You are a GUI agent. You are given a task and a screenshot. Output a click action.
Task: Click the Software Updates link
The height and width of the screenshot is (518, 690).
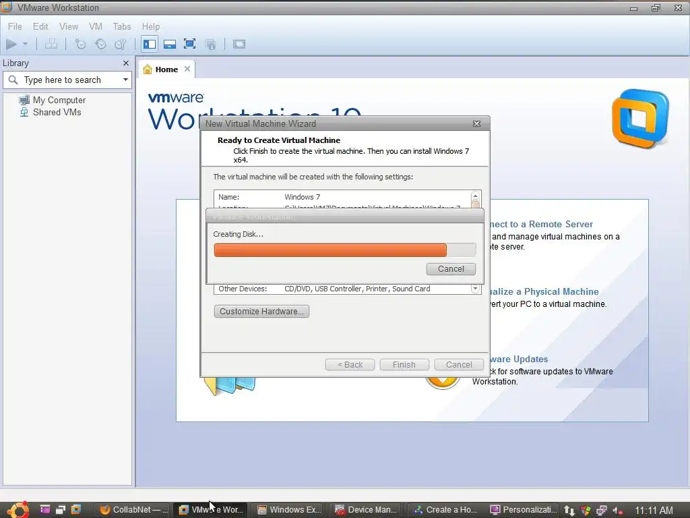click(520, 359)
